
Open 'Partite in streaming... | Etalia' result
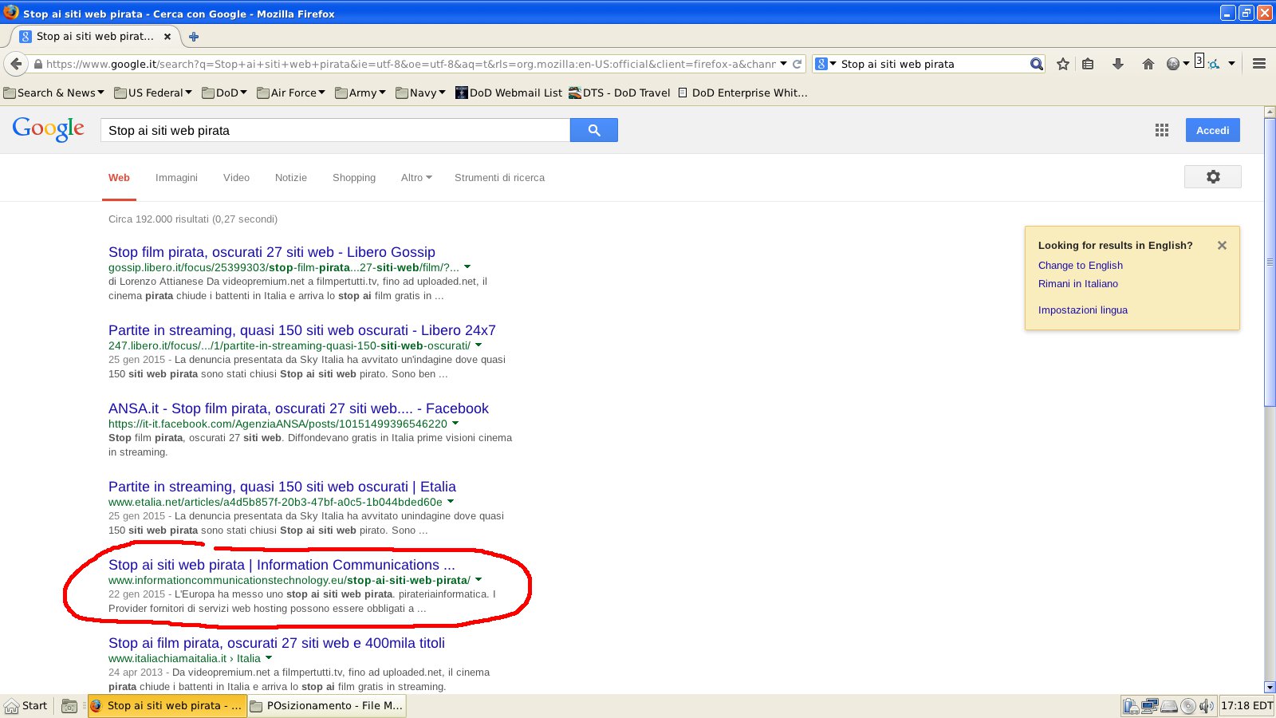click(282, 487)
